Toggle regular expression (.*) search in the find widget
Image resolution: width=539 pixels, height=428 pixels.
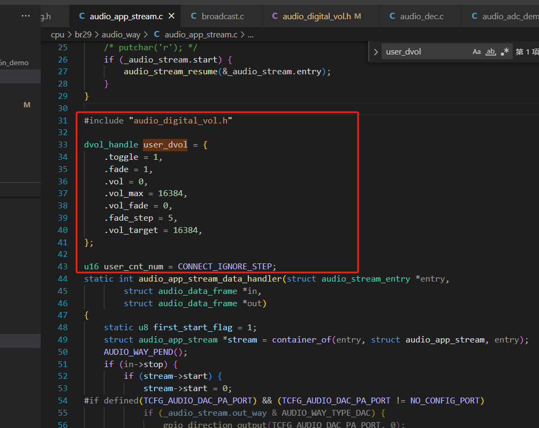coord(505,52)
